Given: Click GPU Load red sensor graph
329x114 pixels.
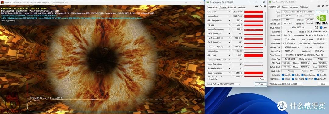Looking at the screenshot, I should pos(253,56).
